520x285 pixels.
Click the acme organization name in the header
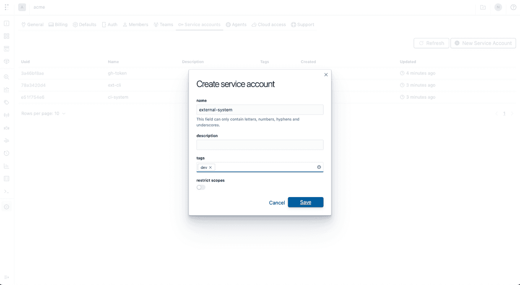click(x=39, y=7)
